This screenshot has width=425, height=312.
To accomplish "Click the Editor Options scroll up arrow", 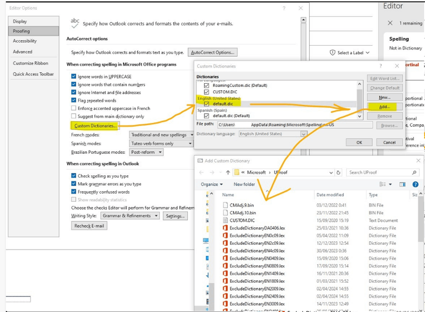I will click(x=303, y=20).
